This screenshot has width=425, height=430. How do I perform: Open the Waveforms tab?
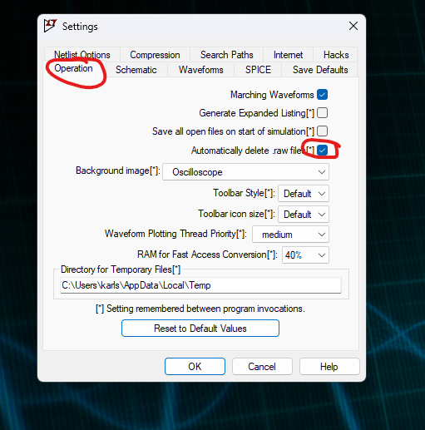pos(201,70)
